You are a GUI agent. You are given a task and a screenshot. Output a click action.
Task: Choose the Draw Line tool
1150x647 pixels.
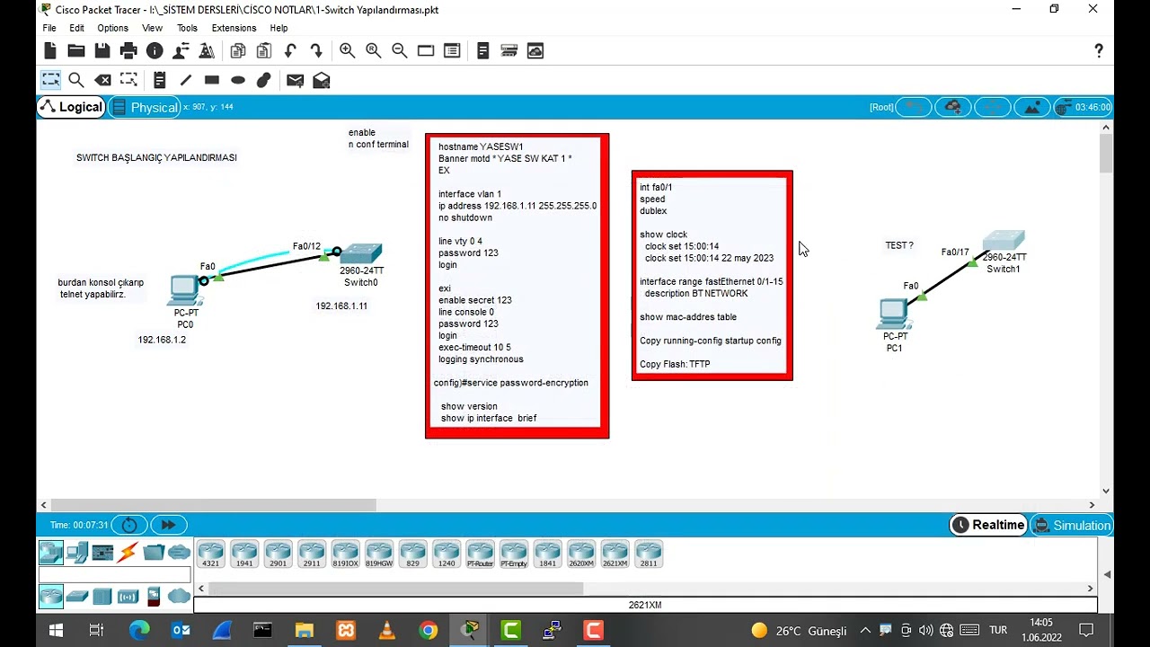click(186, 80)
